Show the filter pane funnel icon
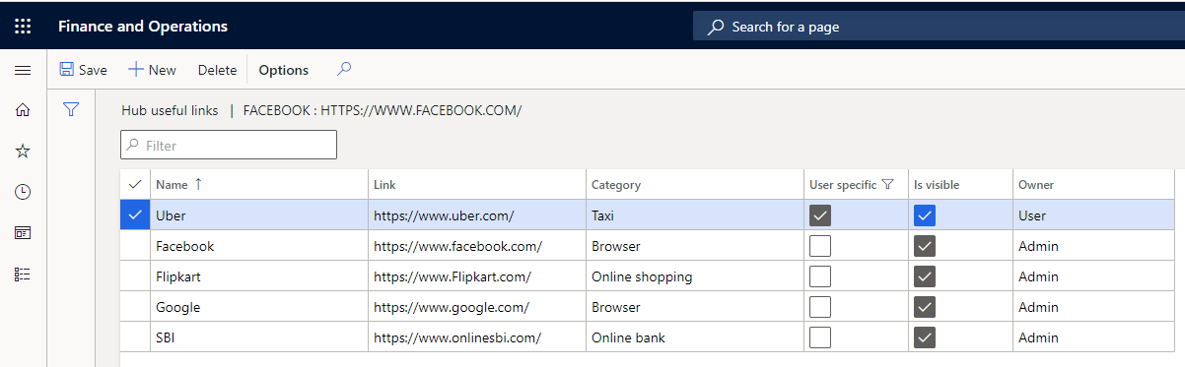The height and width of the screenshot is (367, 1185). pyautogui.click(x=71, y=109)
